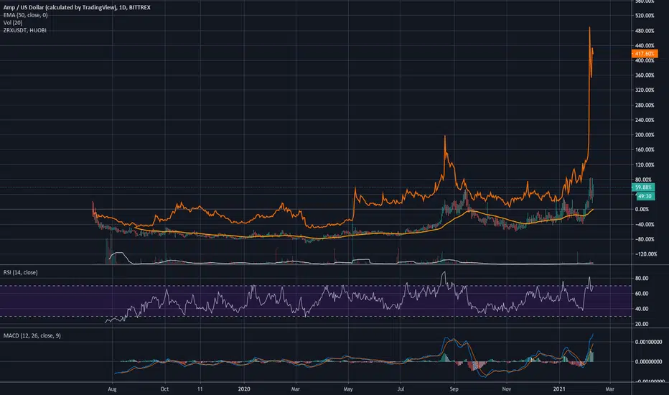Click the orange 417.60% price tag
Viewport: 669px width, 395px height.
[x=644, y=54]
